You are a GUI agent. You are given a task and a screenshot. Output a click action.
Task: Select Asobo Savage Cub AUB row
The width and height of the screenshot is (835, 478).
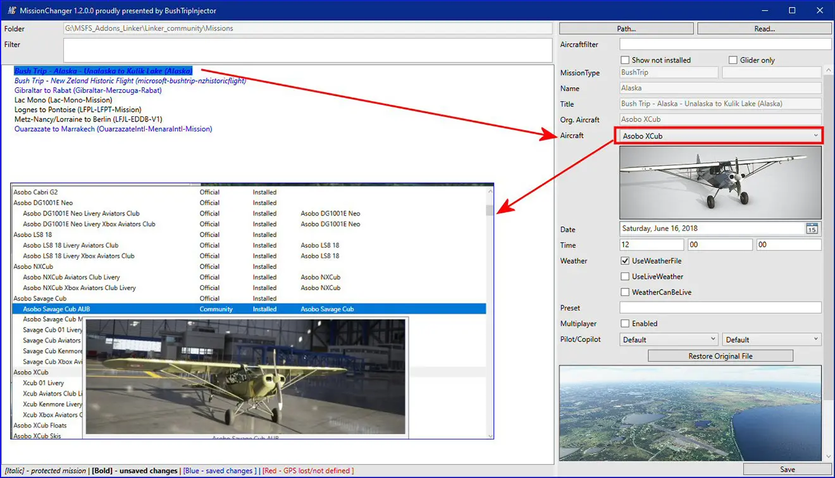click(249, 309)
